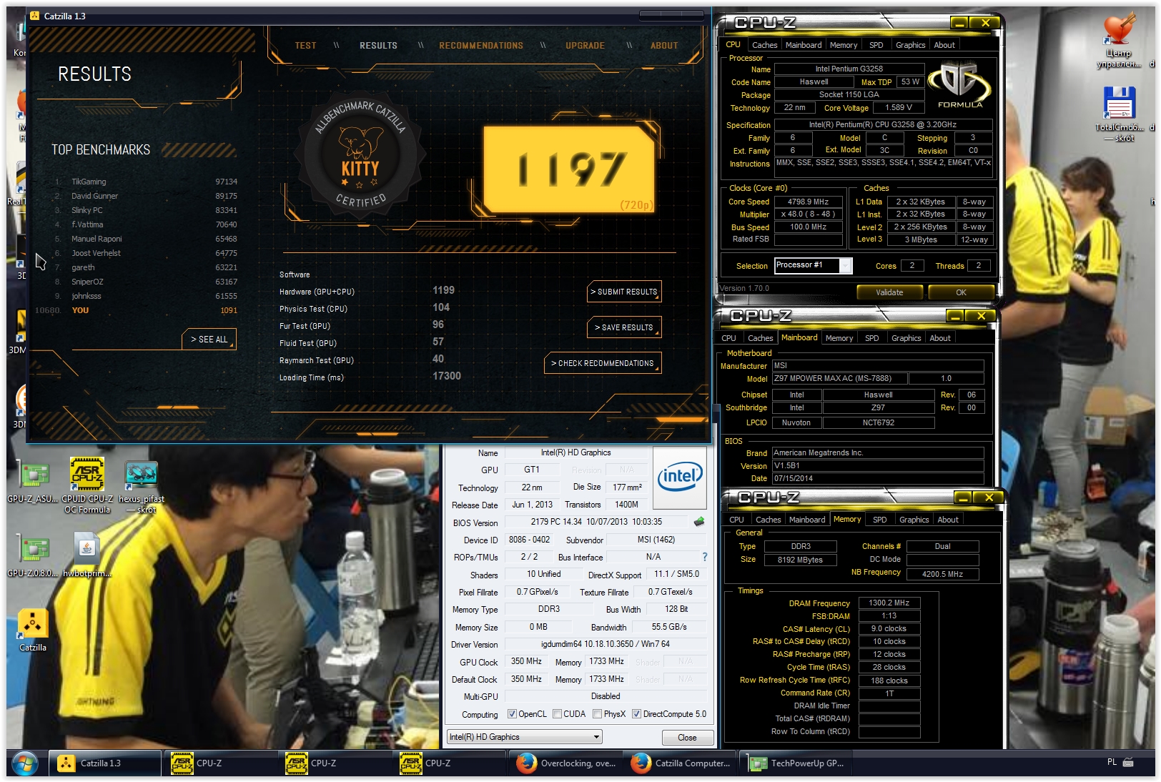Viewport: 1161px width, 782px height.
Task: Click the motherboard Model field Z97 MPOWER MAX AC
Action: 840,378
